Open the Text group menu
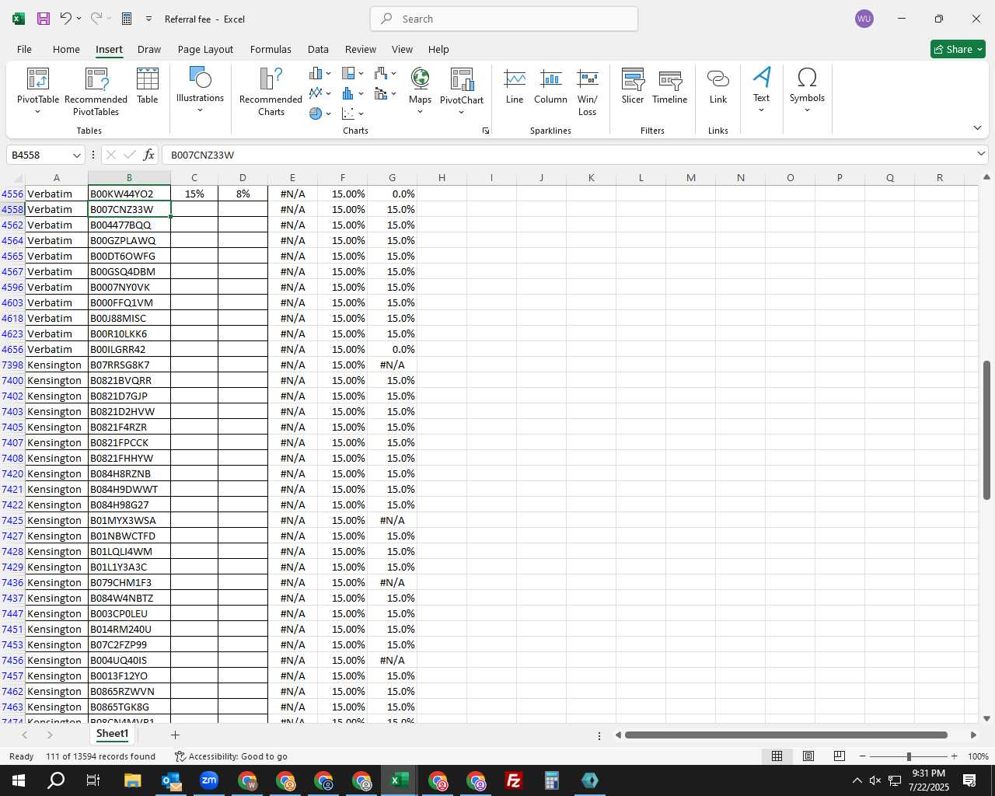The height and width of the screenshot is (796, 995). 761,90
